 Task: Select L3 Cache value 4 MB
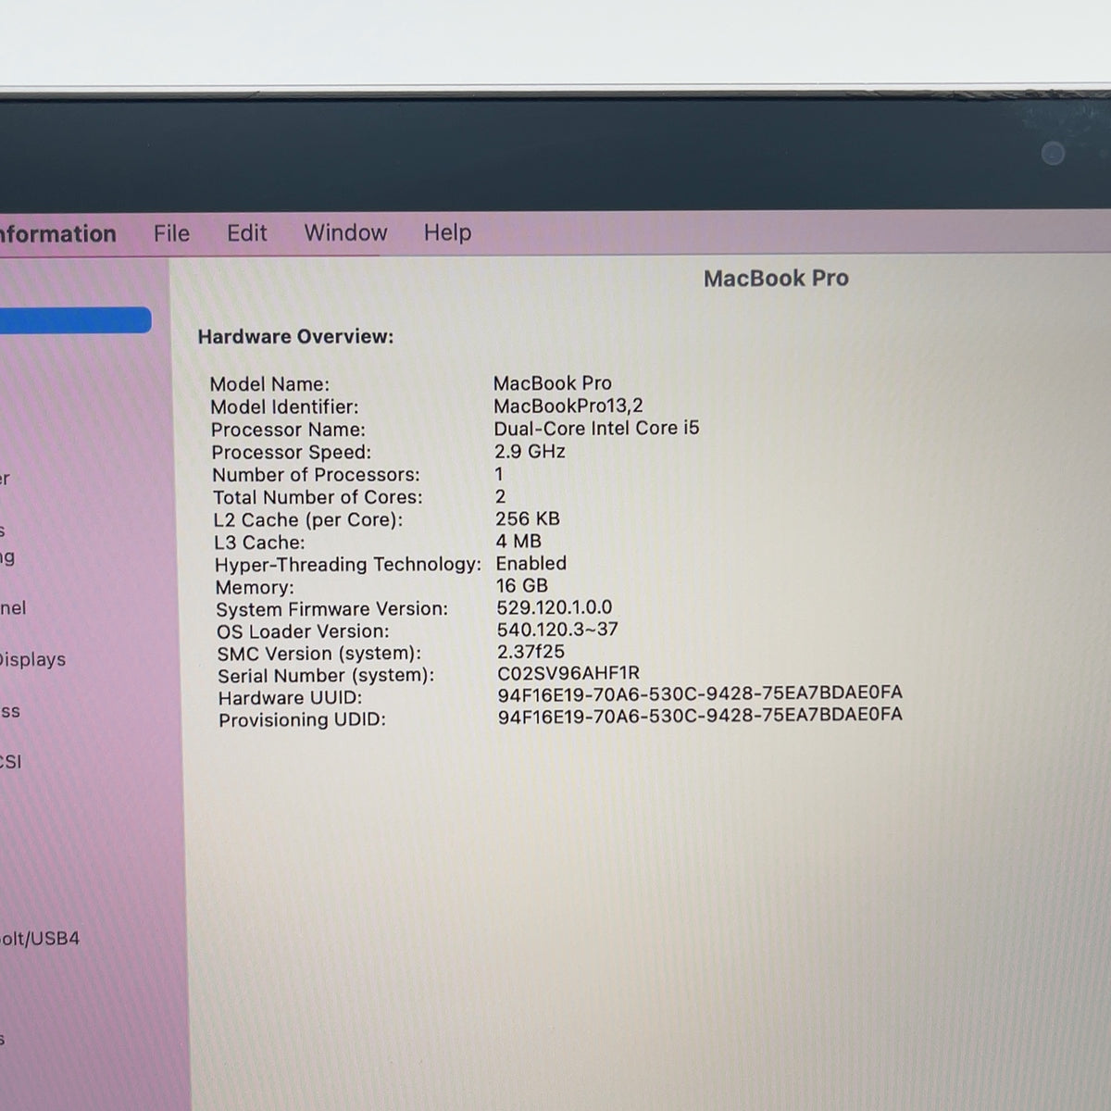pos(518,541)
